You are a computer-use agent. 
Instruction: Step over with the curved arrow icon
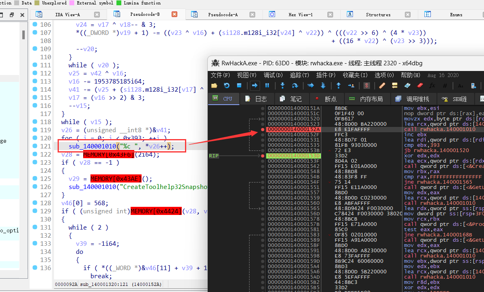pyautogui.click(x=295, y=86)
